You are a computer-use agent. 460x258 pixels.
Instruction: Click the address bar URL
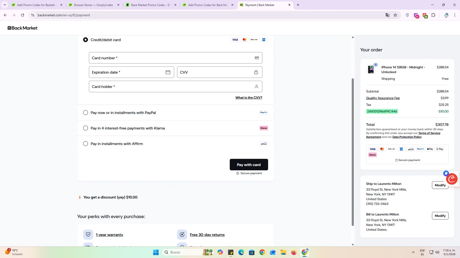coord(64,15)
